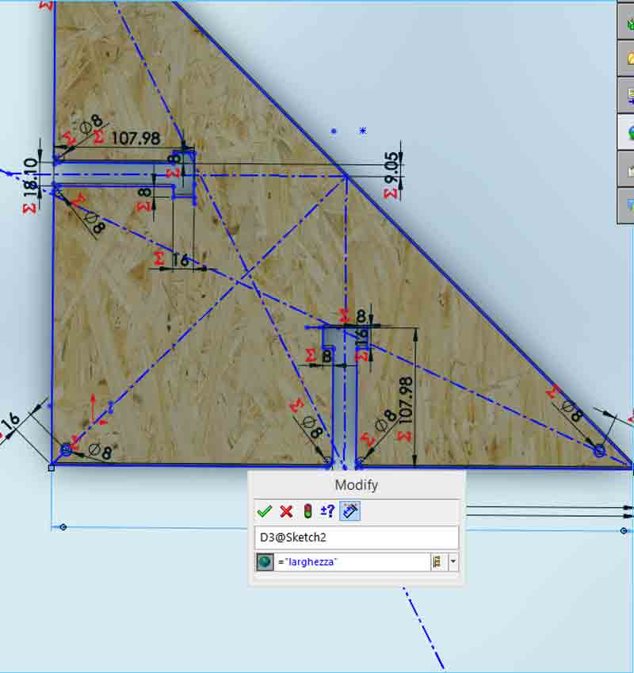Viewport: 634px width, 673px height.
Task: Toggle the highlighted mark-dimension-for-drawing button
Action: pyautogui.click(x=350, y=511)
